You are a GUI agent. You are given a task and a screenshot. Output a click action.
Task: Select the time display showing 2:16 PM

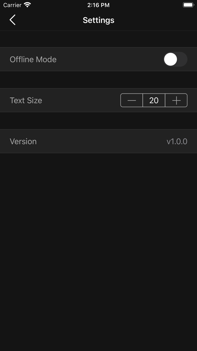pyautogui.click(x=98, y=5)
